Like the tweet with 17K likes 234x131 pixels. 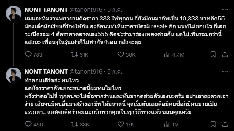coord(120,124)
